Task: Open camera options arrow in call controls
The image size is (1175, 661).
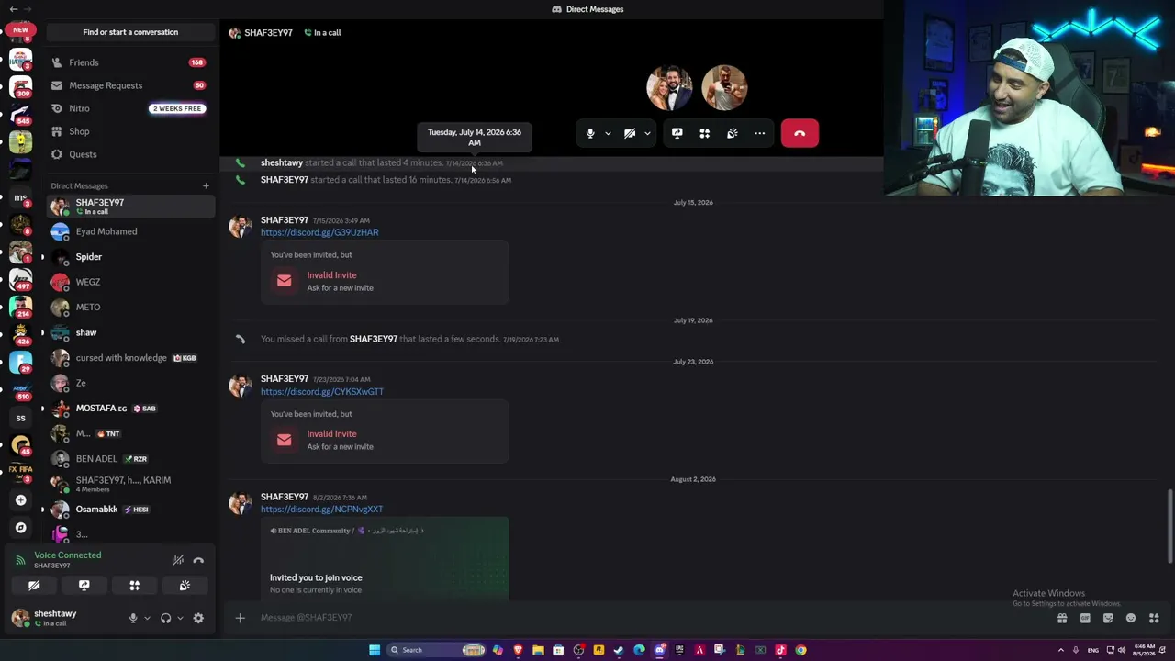Action: point(647,134)
